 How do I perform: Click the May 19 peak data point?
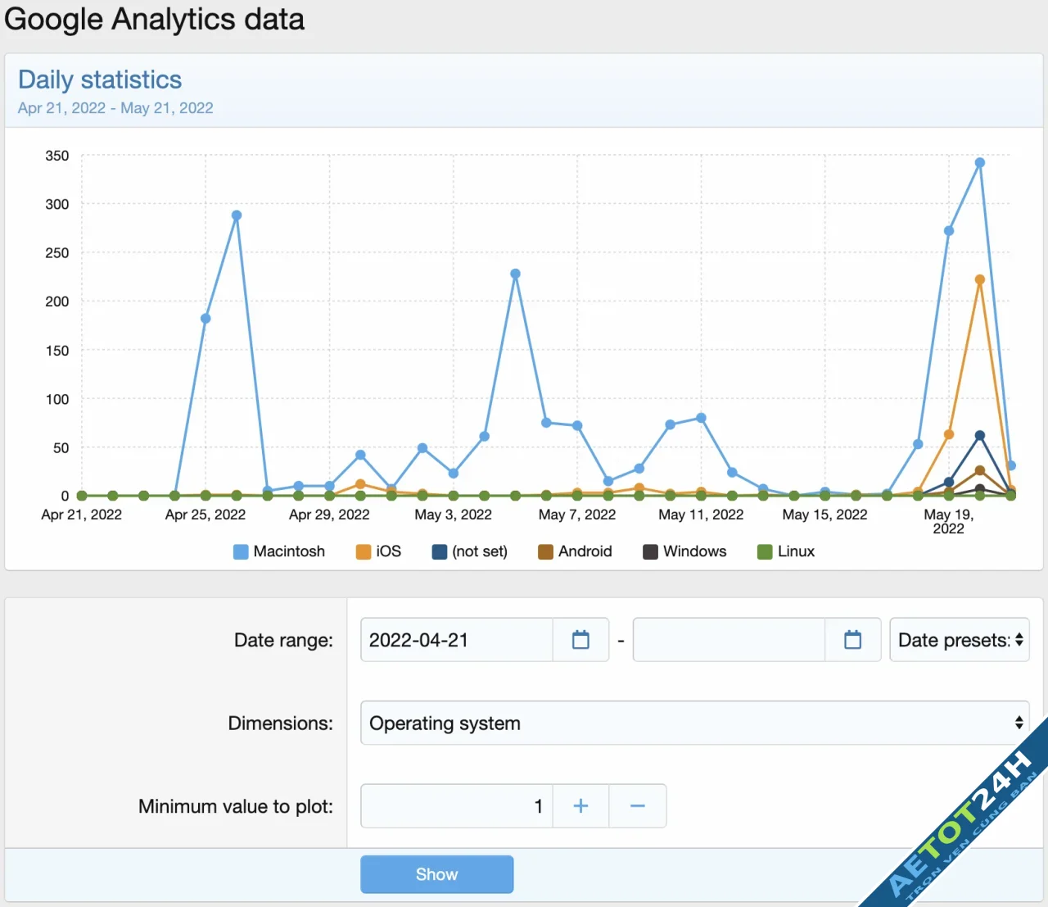(x=979, y=163)
